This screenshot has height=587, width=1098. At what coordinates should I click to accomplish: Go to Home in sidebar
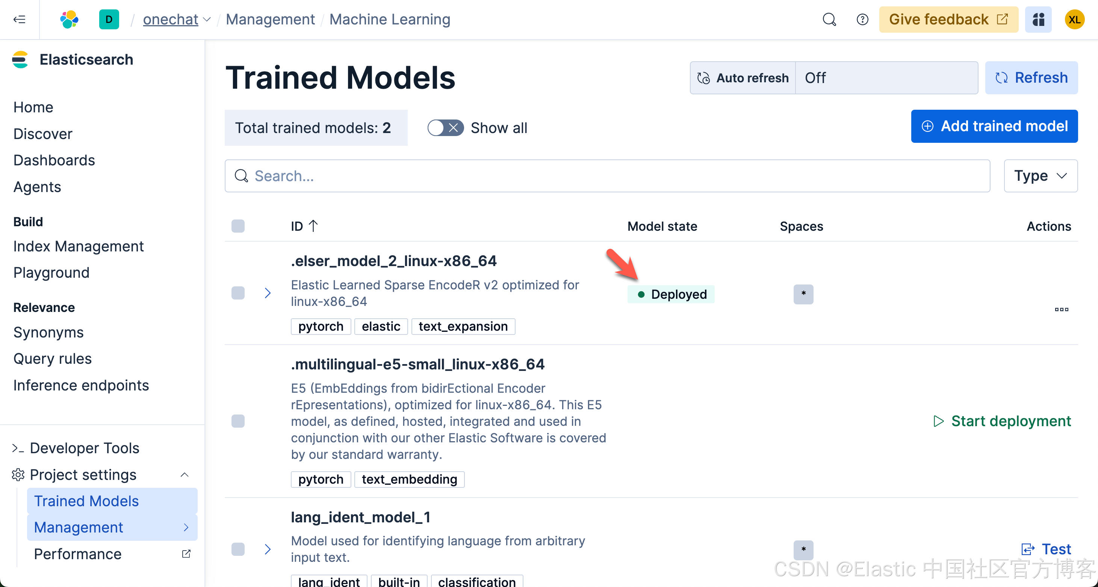(33, 107)
